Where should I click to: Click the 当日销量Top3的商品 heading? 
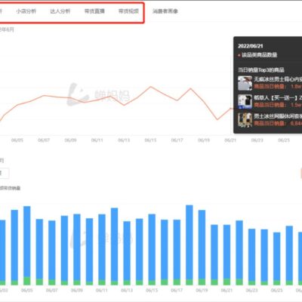coord(261,70)
